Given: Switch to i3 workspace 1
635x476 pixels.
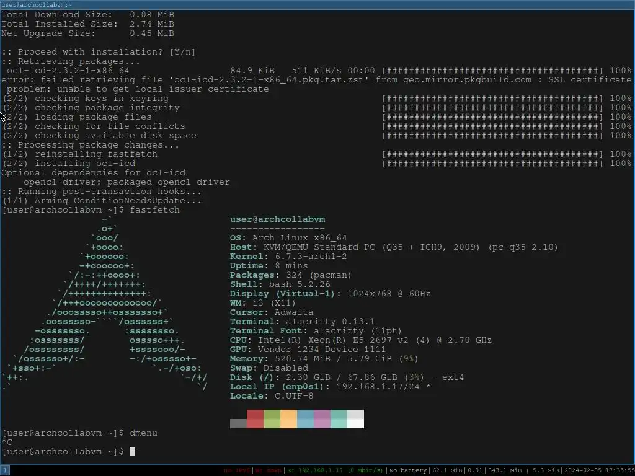Looking at the screenshot, I should 5,470.
